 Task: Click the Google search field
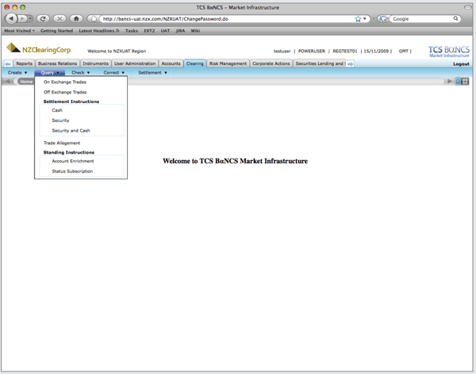pyautogui.click(x=422, y=19)
